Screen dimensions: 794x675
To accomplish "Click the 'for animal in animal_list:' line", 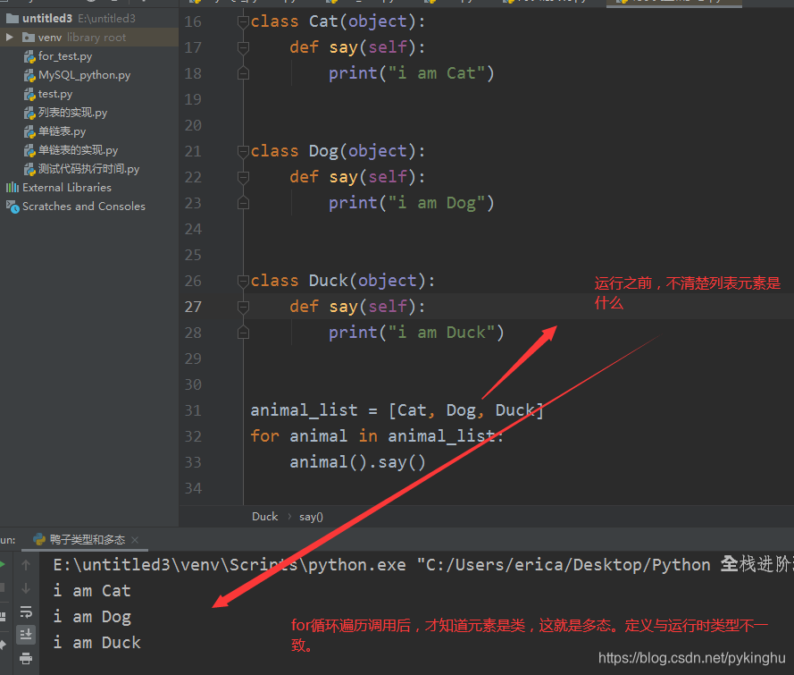I will [377, 436].
